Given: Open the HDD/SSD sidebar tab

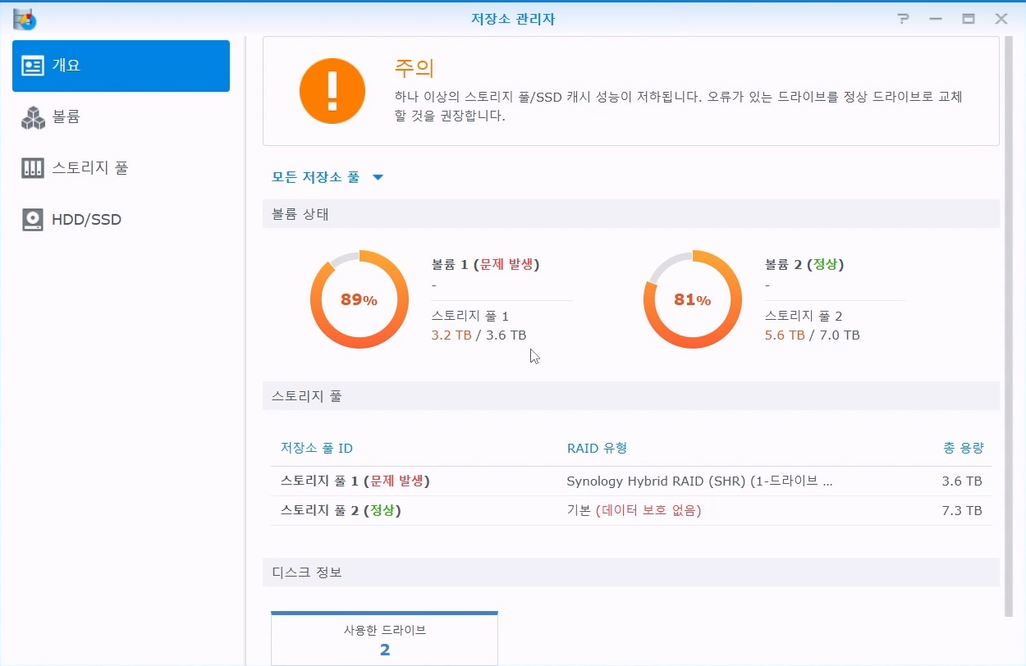Looking at the screenshot, I should click(86, 220).
